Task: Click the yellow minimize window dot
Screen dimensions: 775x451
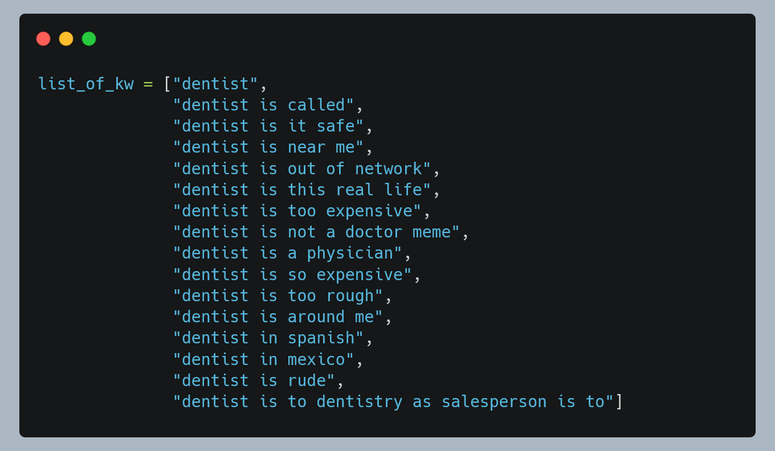Action: click(x=66, y=39)
